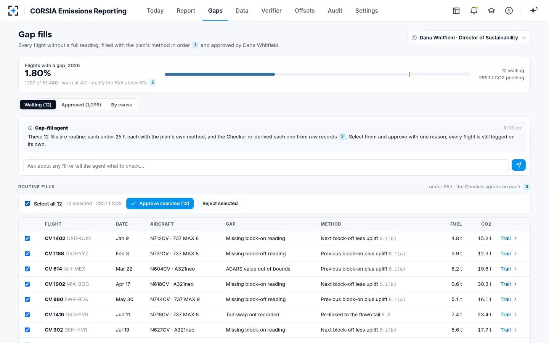Click the graduation cap learning icon

pos(491,11)
